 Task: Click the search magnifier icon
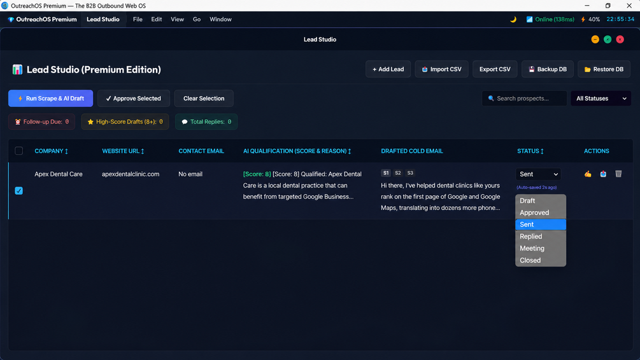(491, 98)
